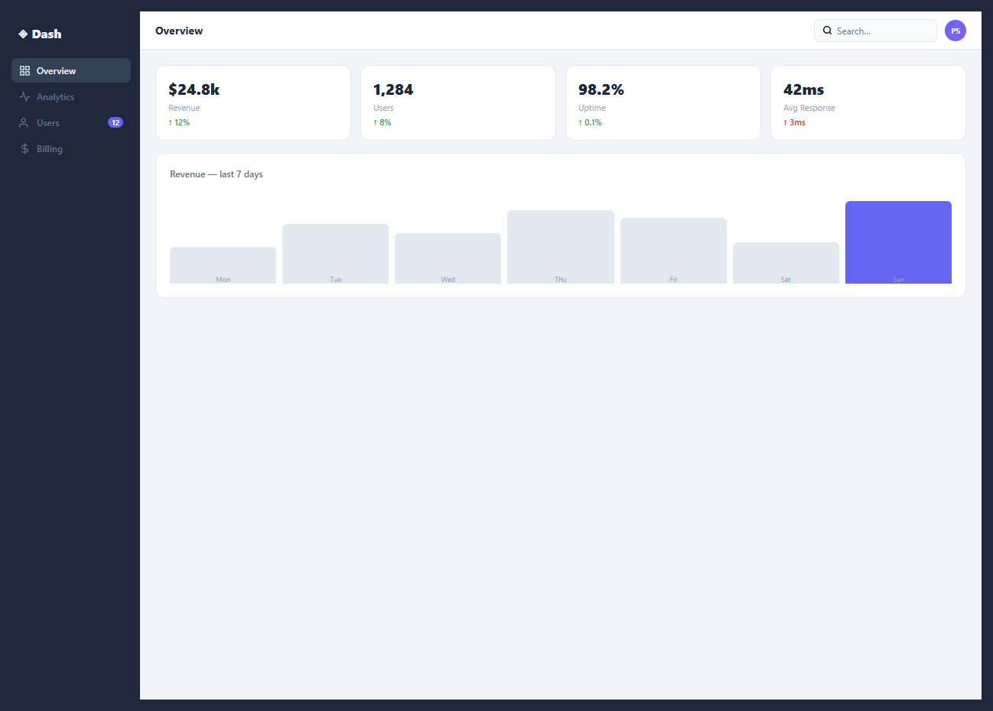The height and width of the screenshot is (711, 993).
Task: Click the 'Revenue — last 7 days' heading
Action: (x=217, y=174)
